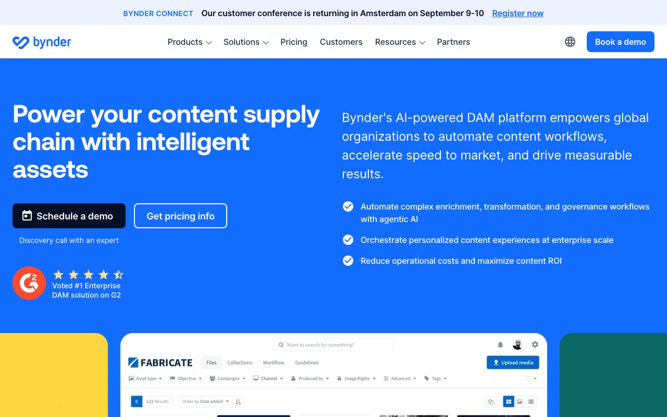
Task: Open the Customers page
Action: click(341, 42)
